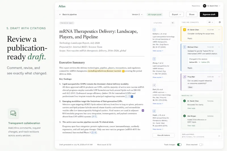Open the more options menu on Priya Nair's comment
227x151 pixels.
(219, 77)
